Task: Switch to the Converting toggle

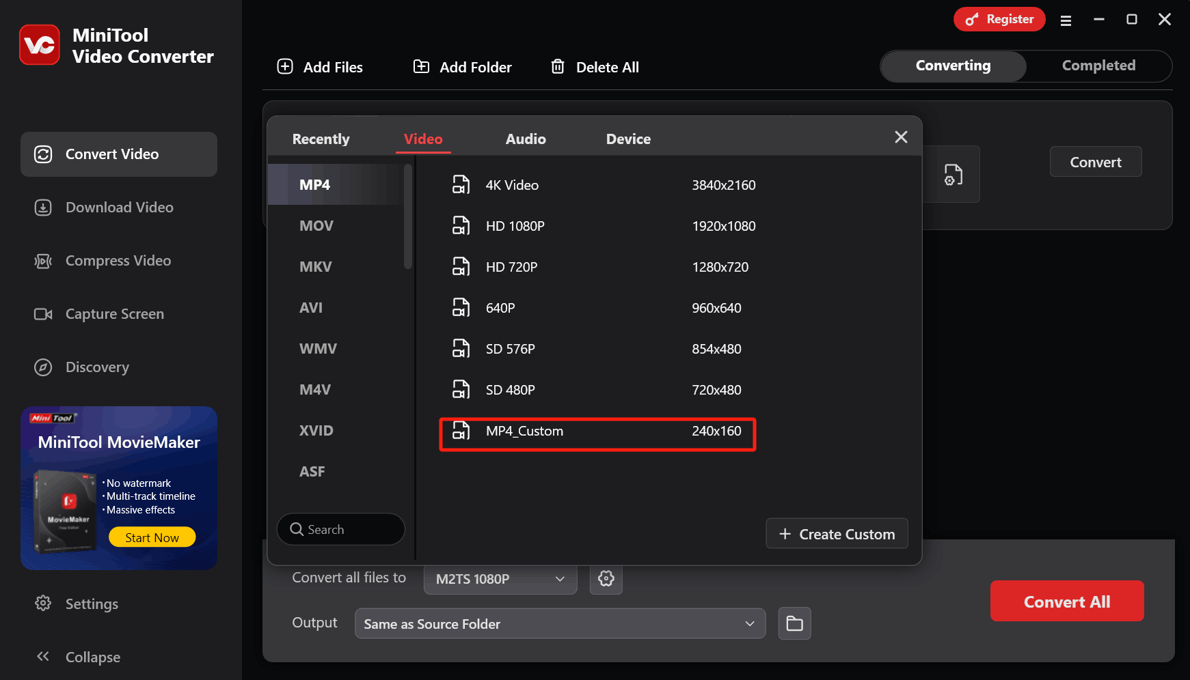Action: (953, 66)
